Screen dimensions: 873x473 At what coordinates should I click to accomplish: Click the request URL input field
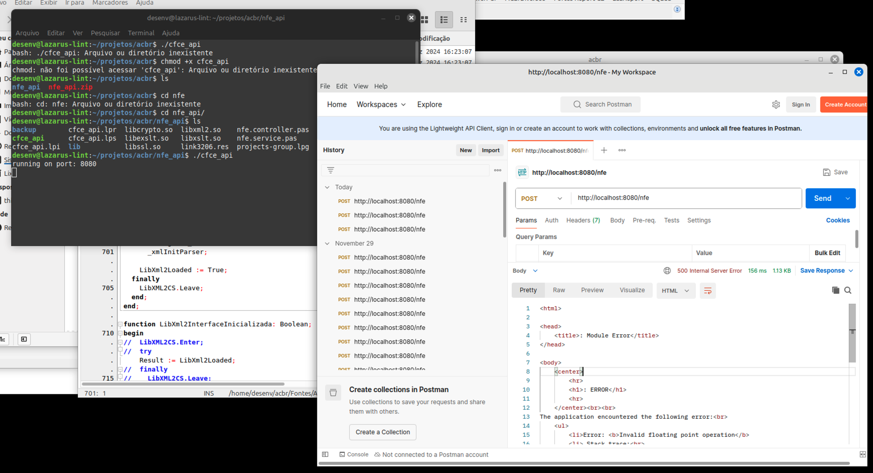[x=686, y=198]
